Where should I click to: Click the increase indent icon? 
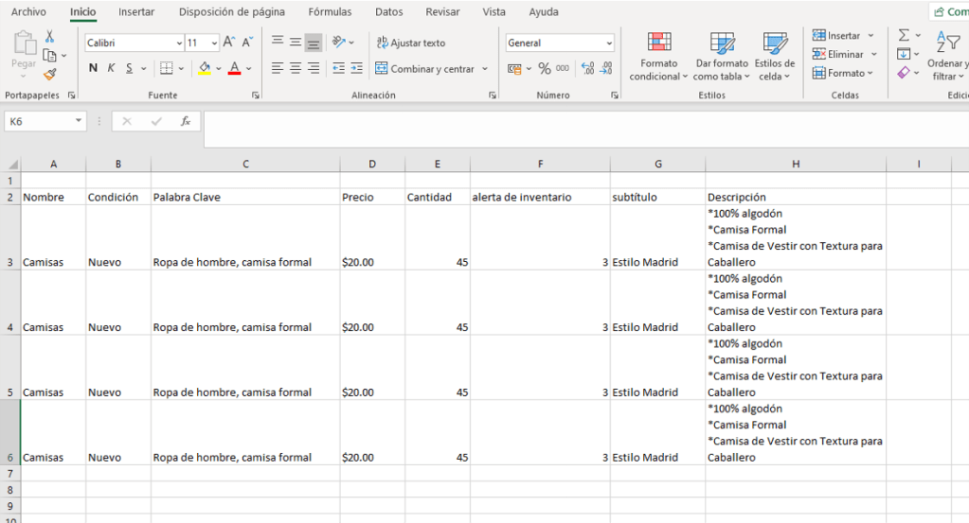pos(356,68)
